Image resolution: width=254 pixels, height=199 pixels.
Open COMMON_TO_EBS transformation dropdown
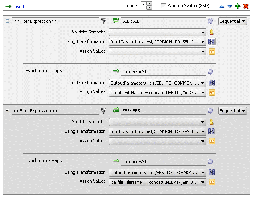point(158,132)
